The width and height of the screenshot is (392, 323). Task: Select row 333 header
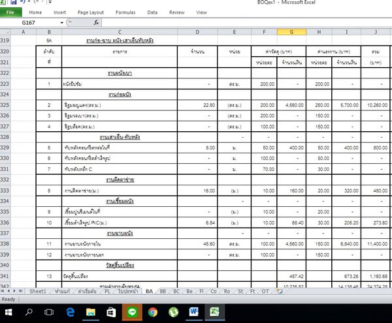(x=5, y=191)
